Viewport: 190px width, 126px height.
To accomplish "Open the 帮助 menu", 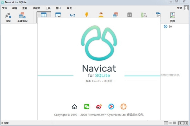I will coord(70,8).
